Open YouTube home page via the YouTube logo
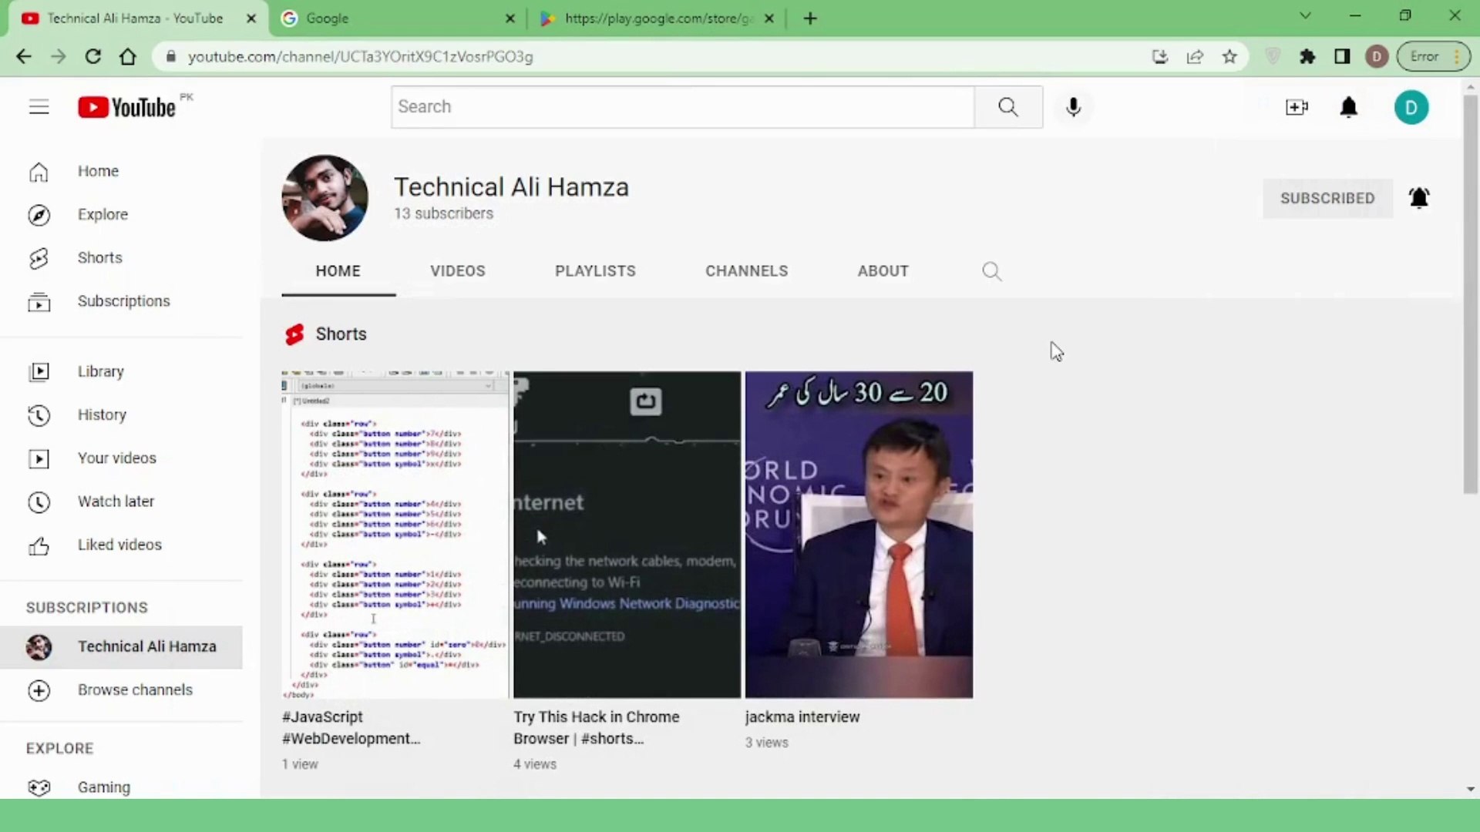The image size is (1480, 832). [126, 107]
